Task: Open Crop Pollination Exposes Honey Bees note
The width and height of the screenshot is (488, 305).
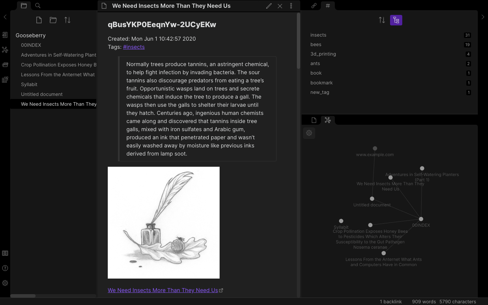Action: point(54,65)
